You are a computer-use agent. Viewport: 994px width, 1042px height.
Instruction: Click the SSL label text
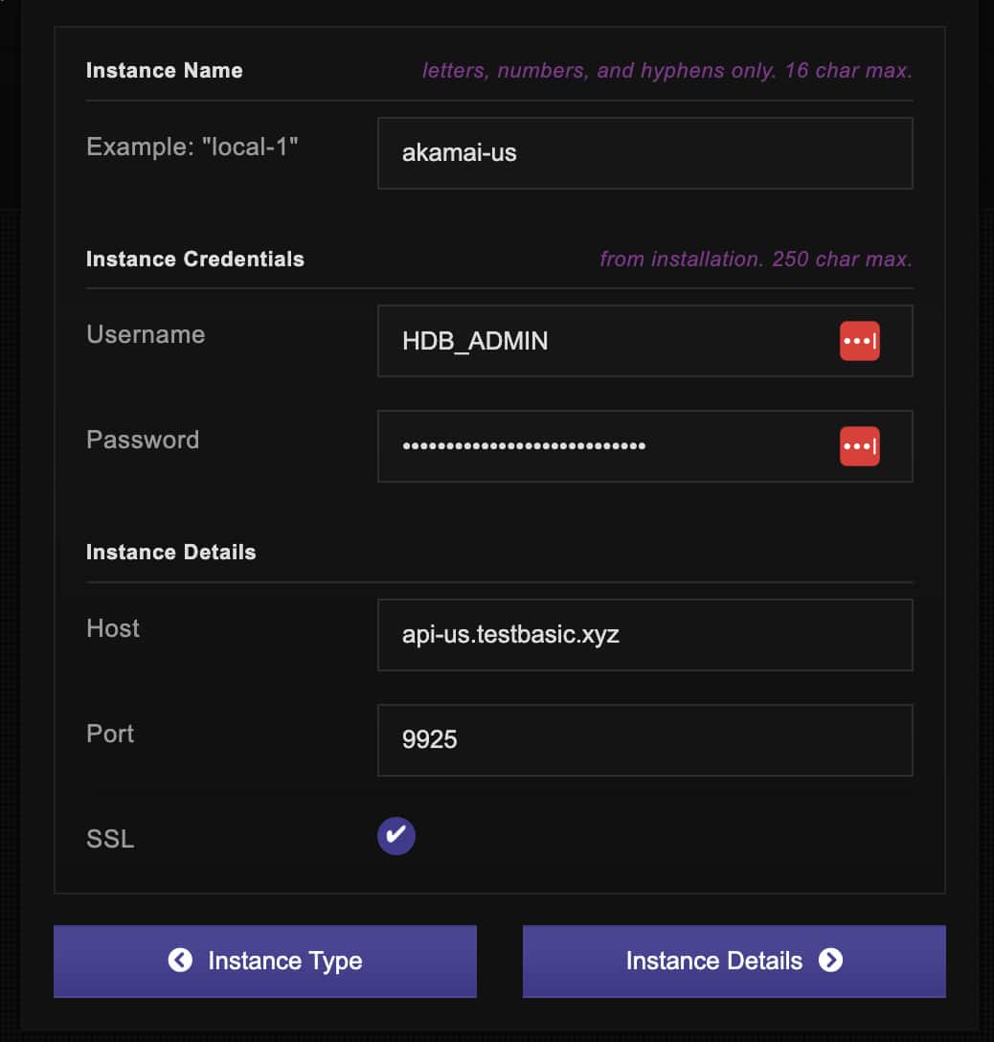click(110, 839)
